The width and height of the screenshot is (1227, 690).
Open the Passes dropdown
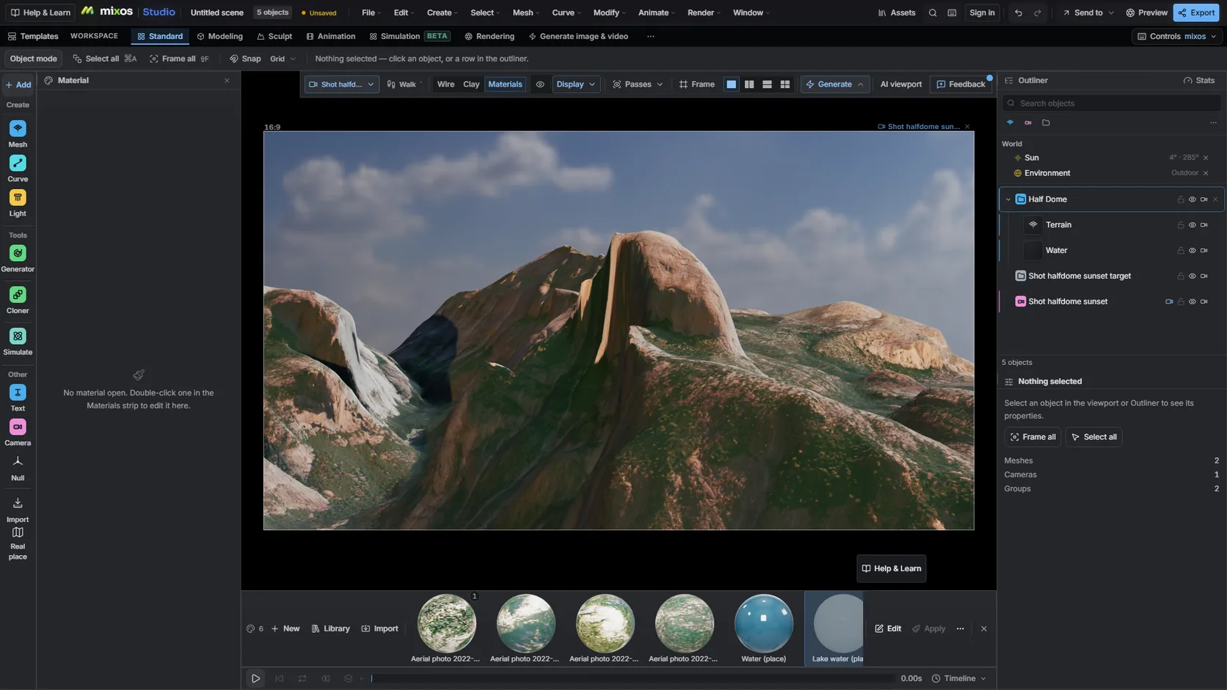pos(638,84)
